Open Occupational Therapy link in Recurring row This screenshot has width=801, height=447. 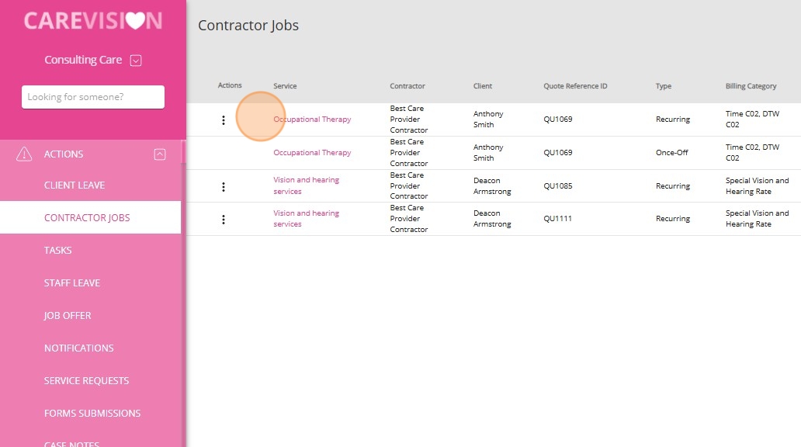click(312, 120)
